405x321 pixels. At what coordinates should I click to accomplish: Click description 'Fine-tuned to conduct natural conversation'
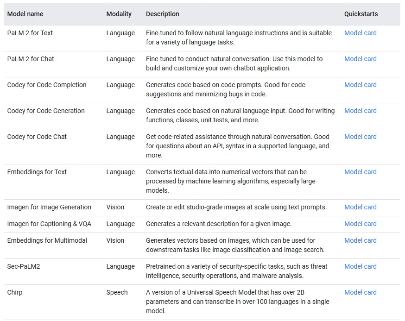pyautogui.click(x=234, y=63)
